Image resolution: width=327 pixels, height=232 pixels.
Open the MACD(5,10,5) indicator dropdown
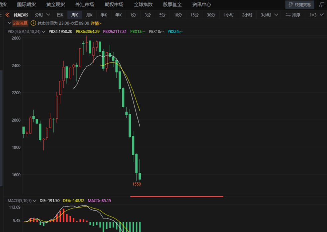[22, 201]
